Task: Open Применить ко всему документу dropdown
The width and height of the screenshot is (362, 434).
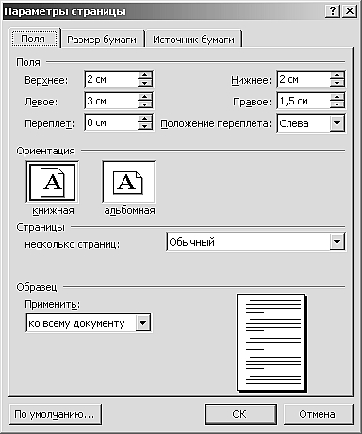Action: pyautogui.click(x=143, y=323)
